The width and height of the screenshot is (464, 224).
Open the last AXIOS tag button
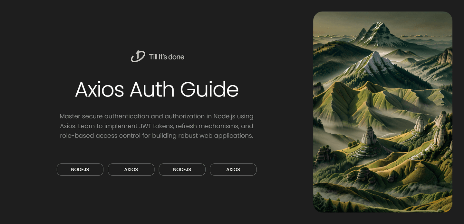tap(233, 169)
